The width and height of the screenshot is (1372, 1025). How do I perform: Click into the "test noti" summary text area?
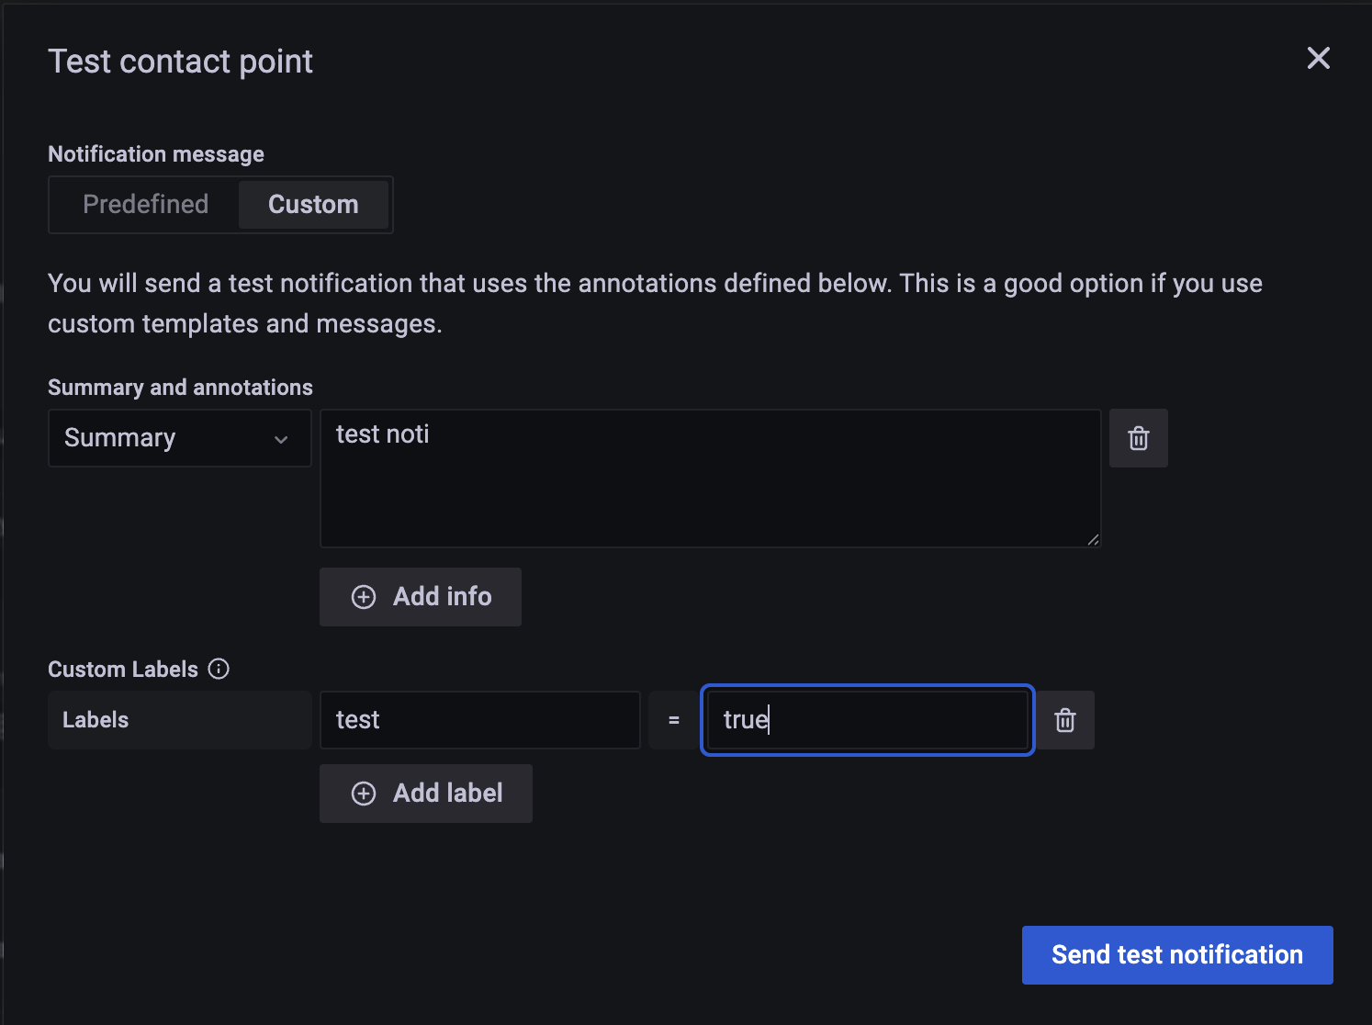click(x=709, y=478)
